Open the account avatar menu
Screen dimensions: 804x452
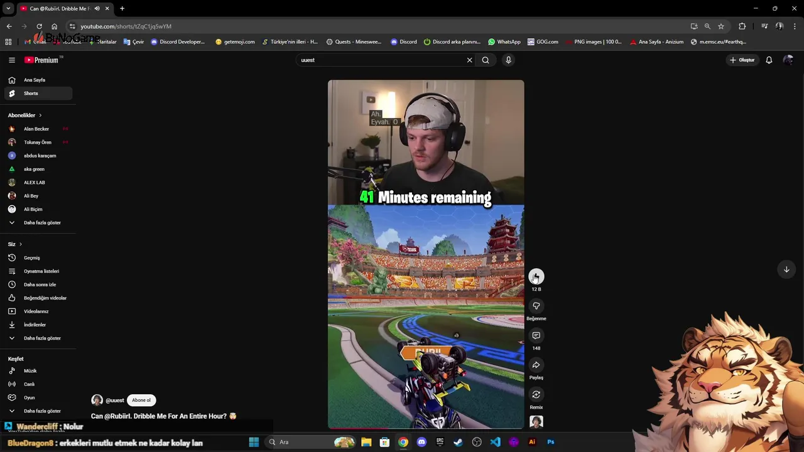(x=788, y=60)
